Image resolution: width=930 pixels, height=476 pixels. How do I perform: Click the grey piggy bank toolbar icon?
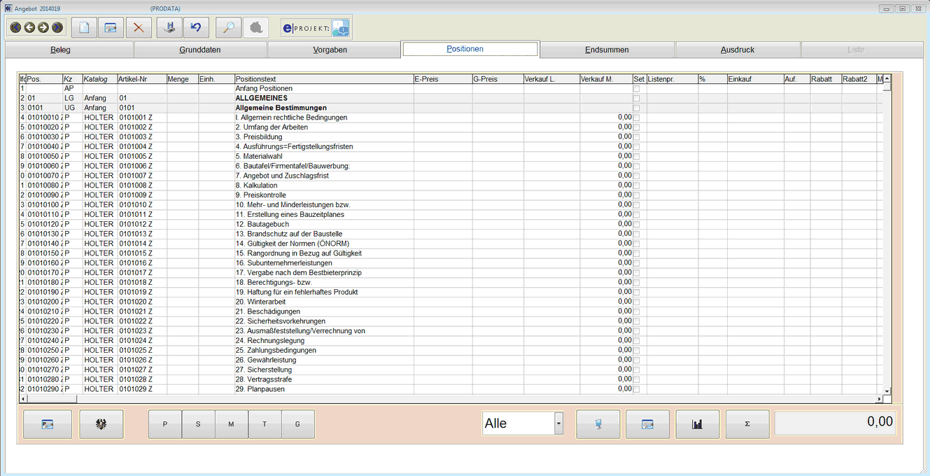[x=256, y=27]
